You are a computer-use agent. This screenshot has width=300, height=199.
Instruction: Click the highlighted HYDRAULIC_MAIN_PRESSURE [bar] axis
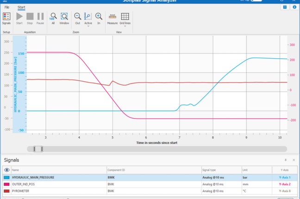(x=20, y=84)
